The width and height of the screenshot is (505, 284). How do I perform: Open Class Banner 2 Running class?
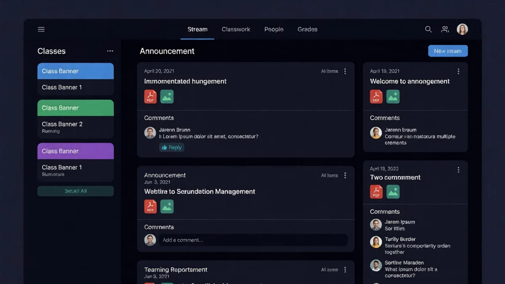[x=76, y=127]
